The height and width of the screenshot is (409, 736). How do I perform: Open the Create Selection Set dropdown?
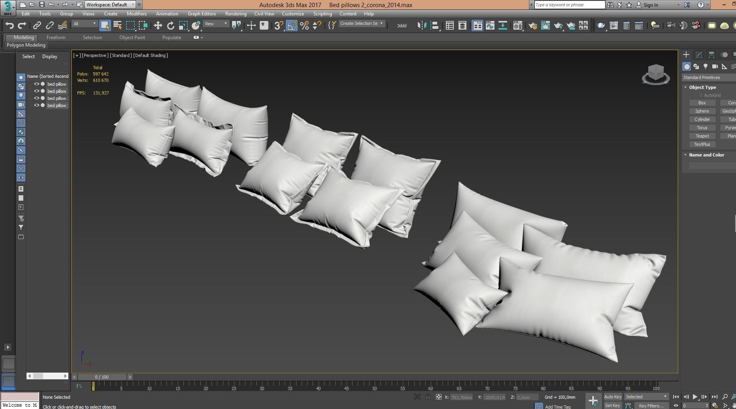click(x=361, y=23)
